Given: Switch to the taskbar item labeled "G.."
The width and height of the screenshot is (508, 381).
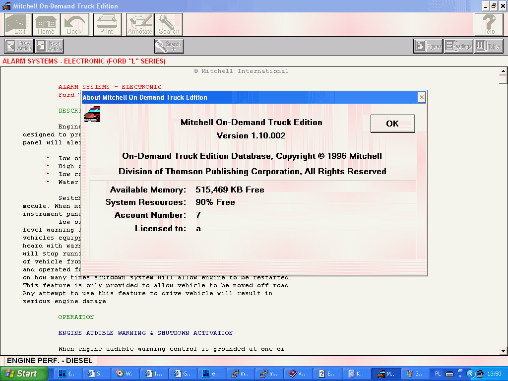Looking at the screenshot, I should pyautogui.click(x=184, y=374).
